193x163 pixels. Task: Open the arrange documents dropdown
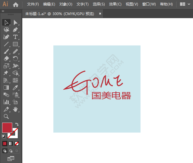pyautogui.click(x=185, y=4)
